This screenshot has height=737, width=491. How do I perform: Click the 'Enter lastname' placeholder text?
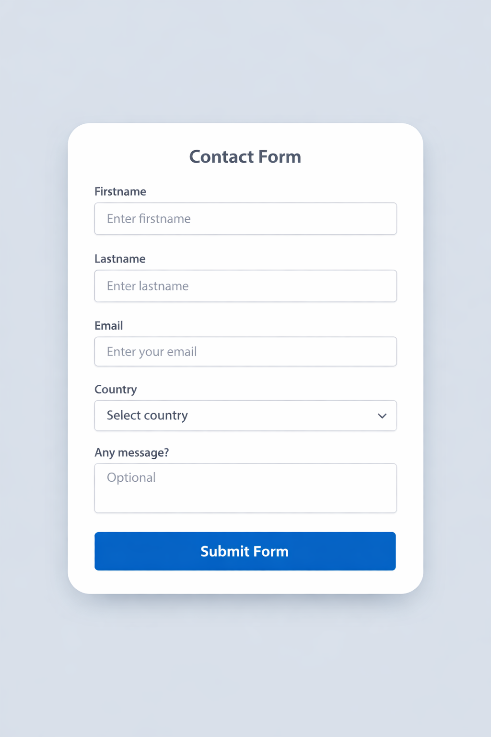coord(148,286)
